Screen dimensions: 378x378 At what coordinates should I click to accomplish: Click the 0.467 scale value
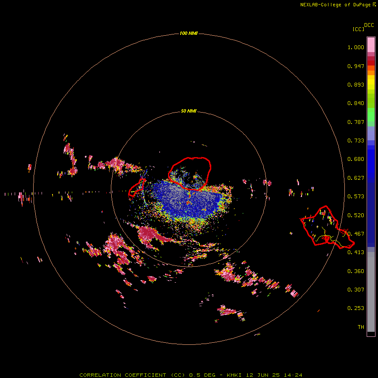pos(356,234)
